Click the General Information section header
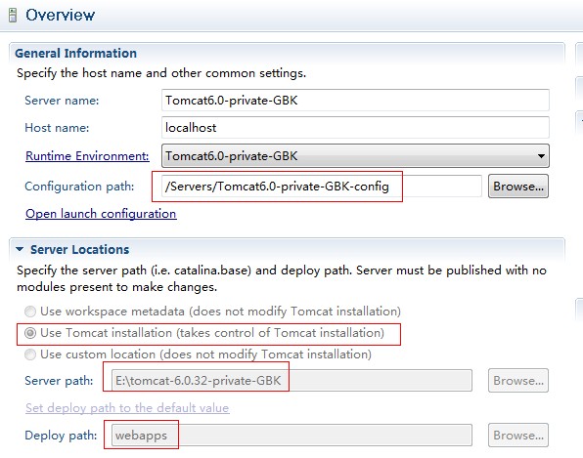Image resolution: width=583 pixels, height=458 pixels. point(76,53)
